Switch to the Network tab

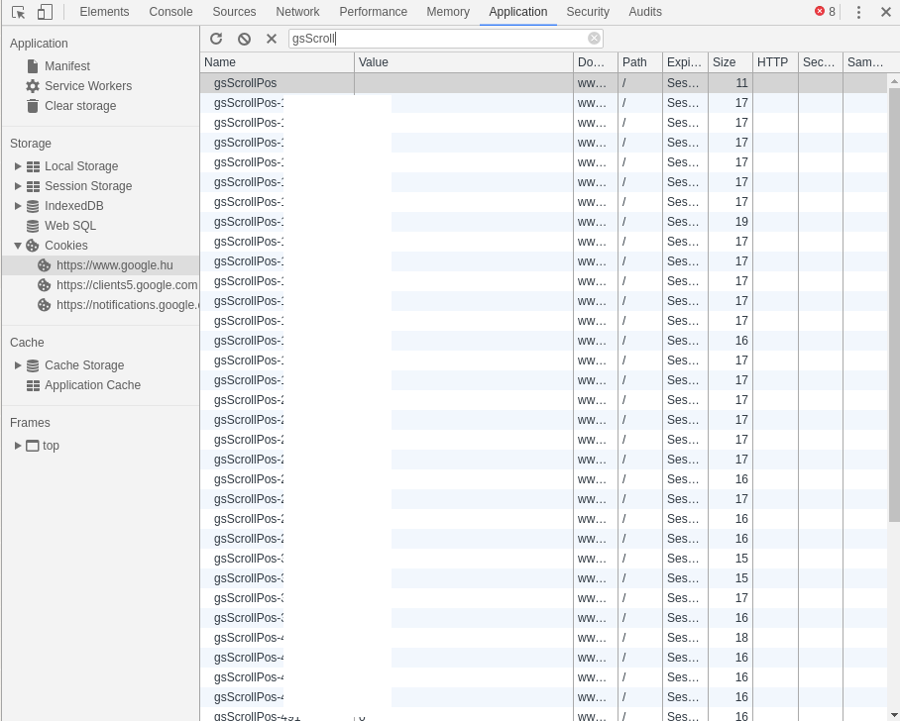297,12
